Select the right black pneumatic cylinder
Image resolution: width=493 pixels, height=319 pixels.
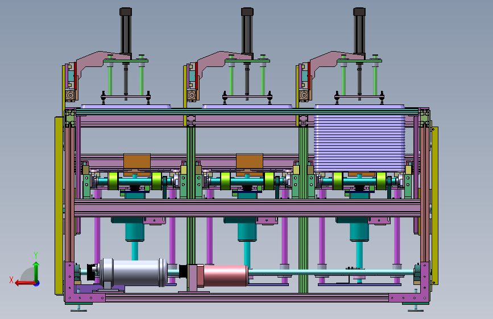point(359,31)
